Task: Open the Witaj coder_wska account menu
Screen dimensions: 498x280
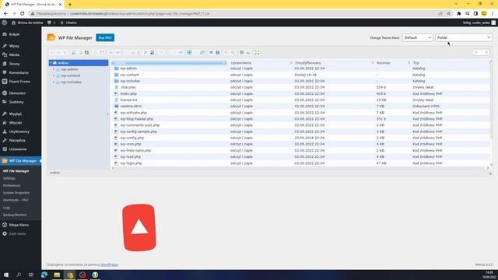Action: 479,23
